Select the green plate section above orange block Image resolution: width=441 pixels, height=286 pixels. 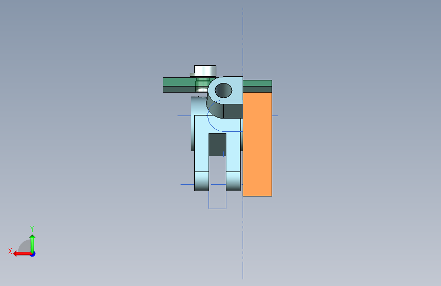(x=257, y=86)
